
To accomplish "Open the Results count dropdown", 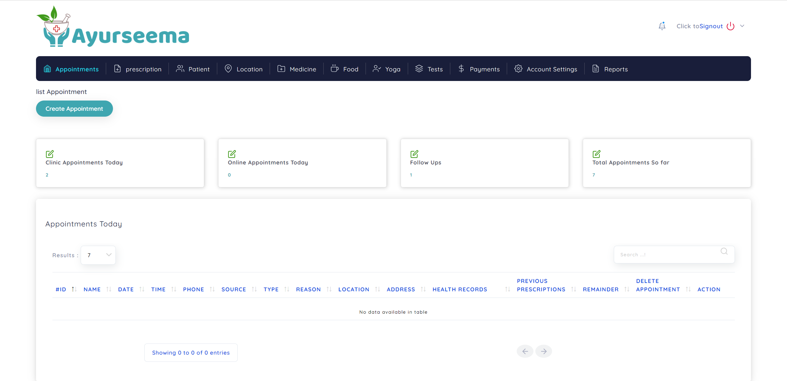I will pyautogui.click(x=98, y=255).
